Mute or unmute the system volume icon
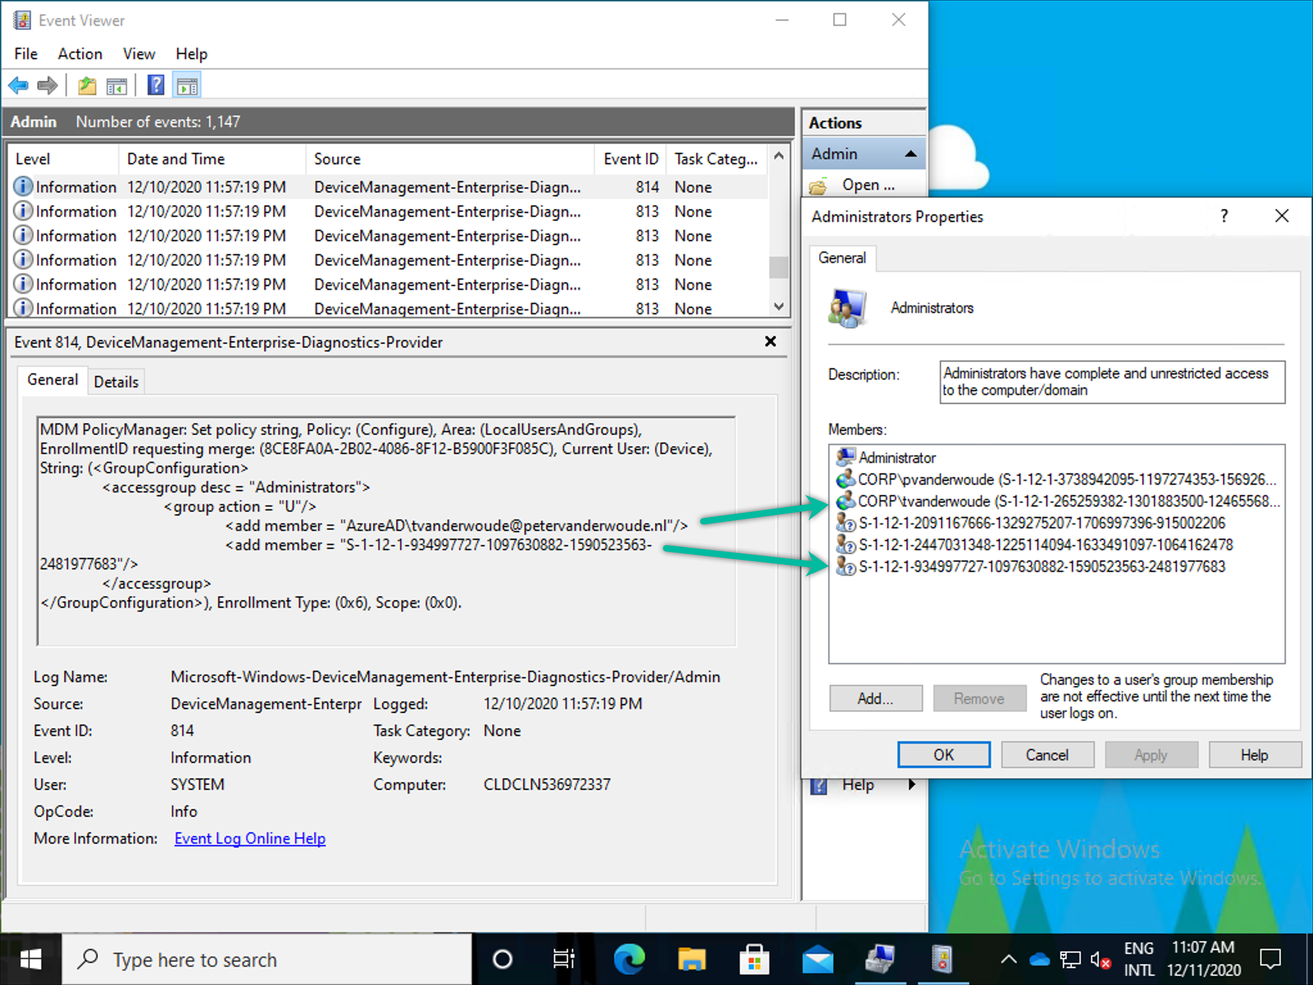The width and height of the screenshot is (1313, 985). [x=1100, y=959]
